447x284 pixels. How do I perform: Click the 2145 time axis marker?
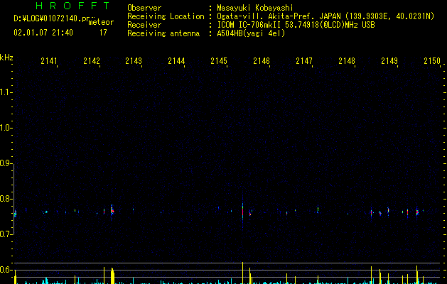point(219,61)
